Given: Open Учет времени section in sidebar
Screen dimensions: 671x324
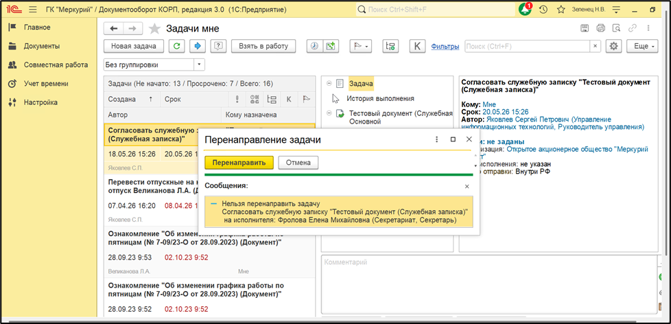Looking at the screenshot, I should pyautogui.click(x=46, y=84).
